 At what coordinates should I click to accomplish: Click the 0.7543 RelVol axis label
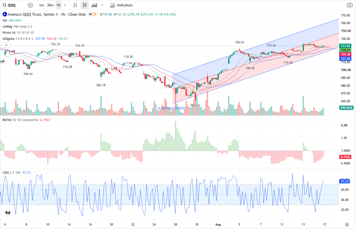pos(345,157)
